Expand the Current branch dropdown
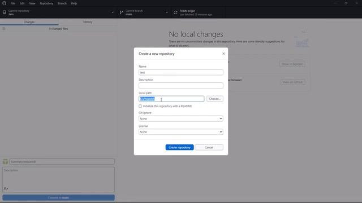The width and height of the screenshot is (362, 203). pyautogui.click(x=144, y=12)
